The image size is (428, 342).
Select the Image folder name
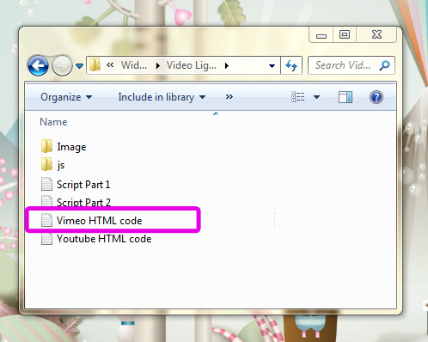[71, 147]
